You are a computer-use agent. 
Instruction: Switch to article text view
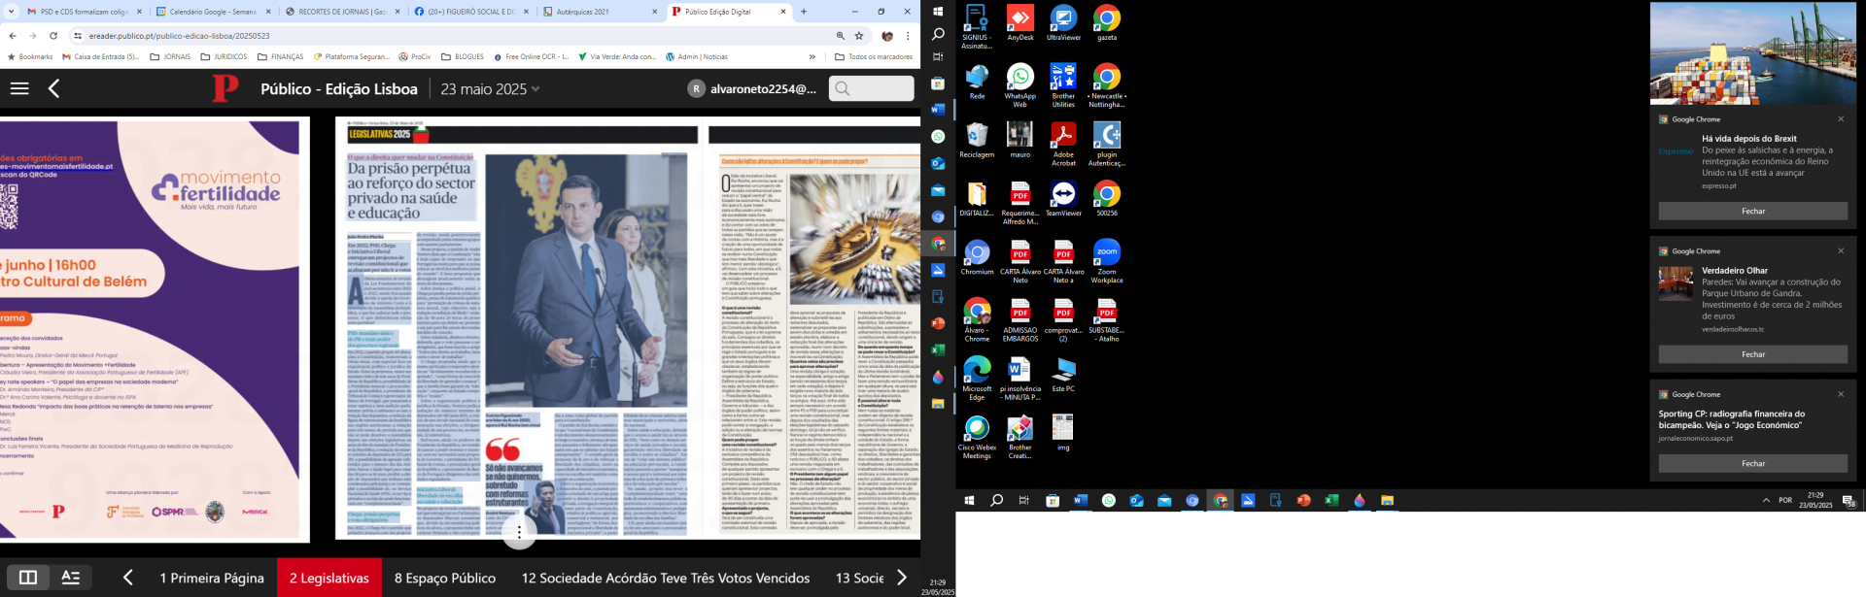[71, 578]
